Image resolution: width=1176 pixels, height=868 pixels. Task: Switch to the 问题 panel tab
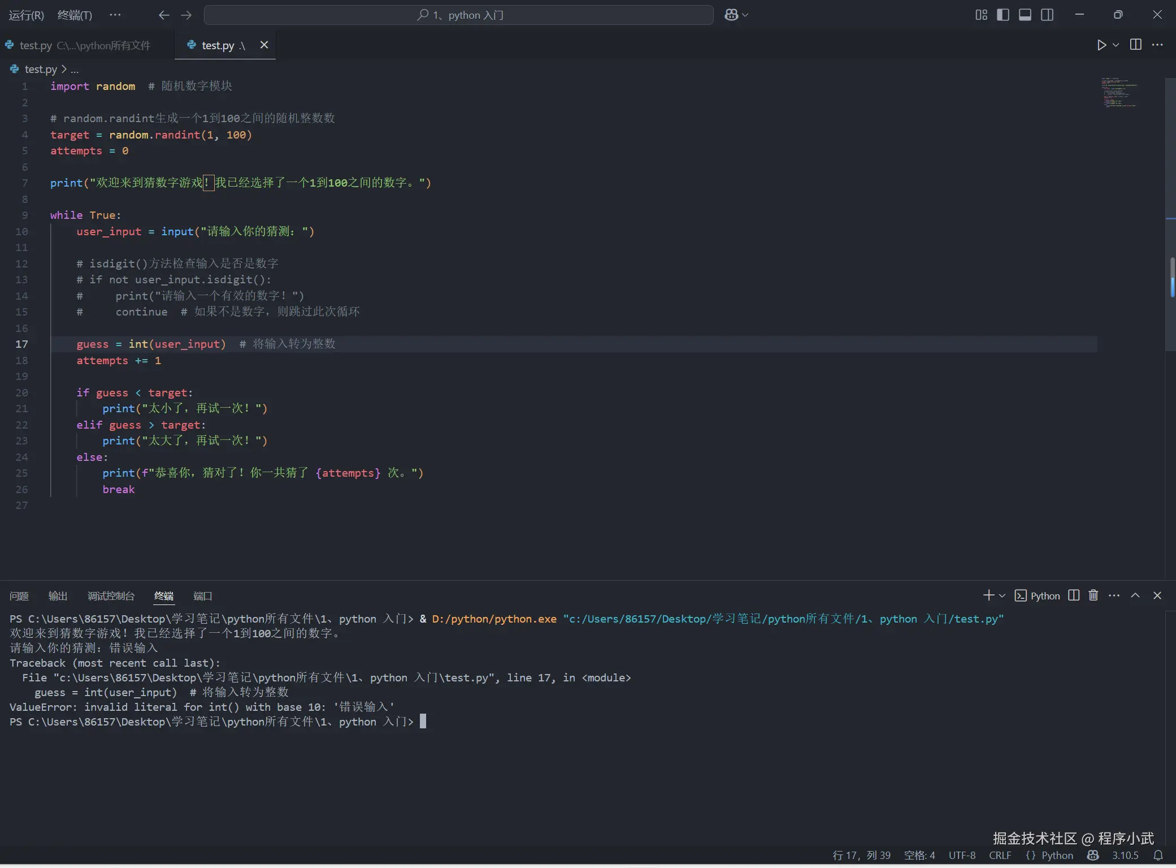19,596
